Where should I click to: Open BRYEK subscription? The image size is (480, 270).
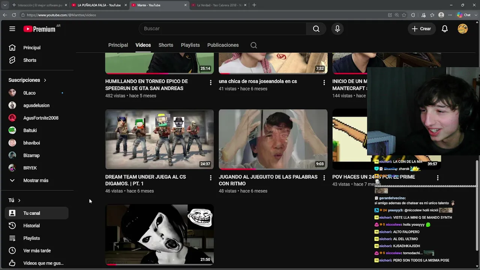coord(36,168)
